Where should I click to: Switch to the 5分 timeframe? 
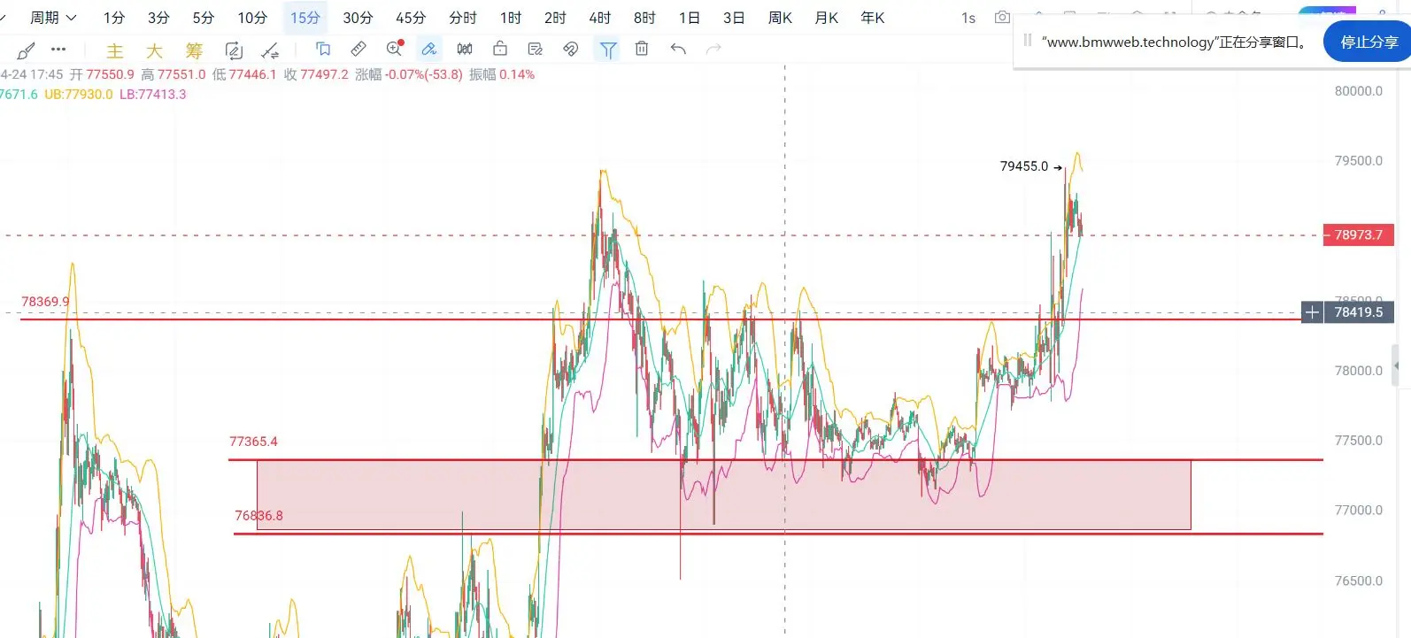204,18
